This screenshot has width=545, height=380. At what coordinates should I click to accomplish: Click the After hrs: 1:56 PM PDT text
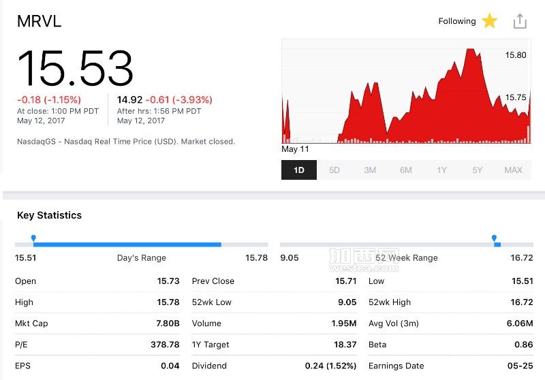tap(159, 111)
